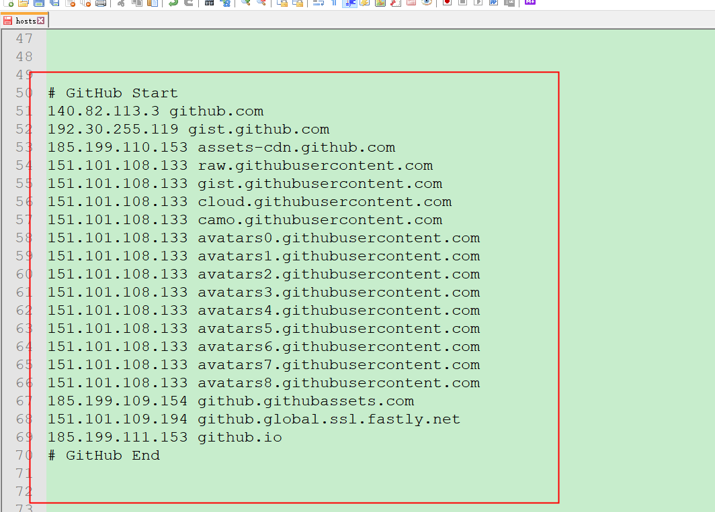The height and width of the screenshot is (512, 715).
Task: Click the gist.githubusercontent.com entry line
Action: pos(245,184)
